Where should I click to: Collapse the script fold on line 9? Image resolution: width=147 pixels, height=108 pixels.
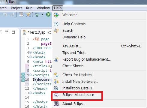coord(31,75)
